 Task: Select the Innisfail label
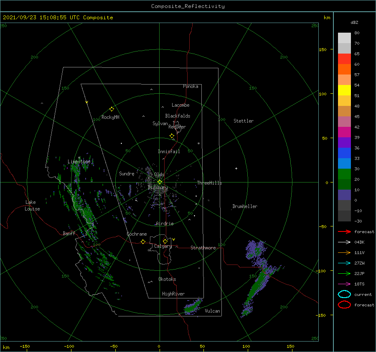pyautogui.click(x=169, y=152)
